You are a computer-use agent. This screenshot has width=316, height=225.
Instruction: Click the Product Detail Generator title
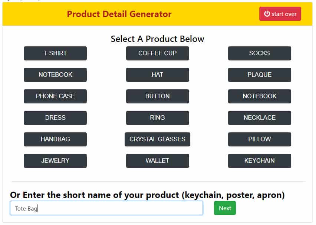coord(119,14)
